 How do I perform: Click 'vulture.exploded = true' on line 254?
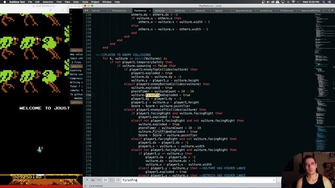152,88
